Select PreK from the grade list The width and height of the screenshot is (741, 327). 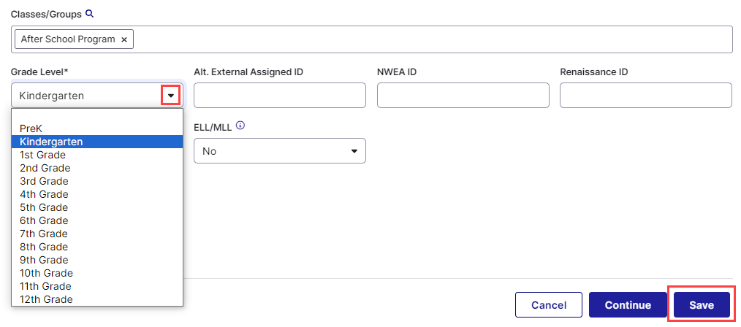click(x=31, y=128)
